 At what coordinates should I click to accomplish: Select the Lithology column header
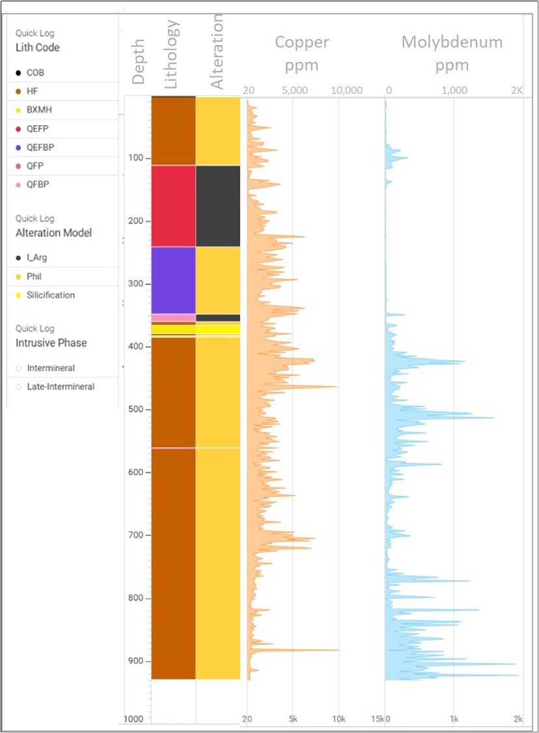[173, 54]
